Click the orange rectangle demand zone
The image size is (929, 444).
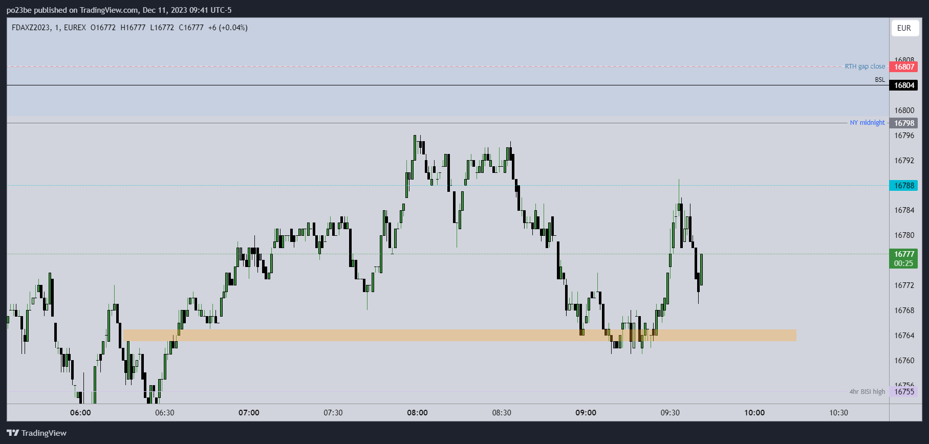pyautogui.click(x=460, y=335)
